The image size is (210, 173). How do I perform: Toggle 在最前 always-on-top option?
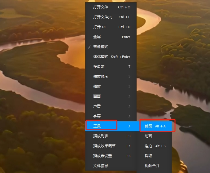pos(111,67)
